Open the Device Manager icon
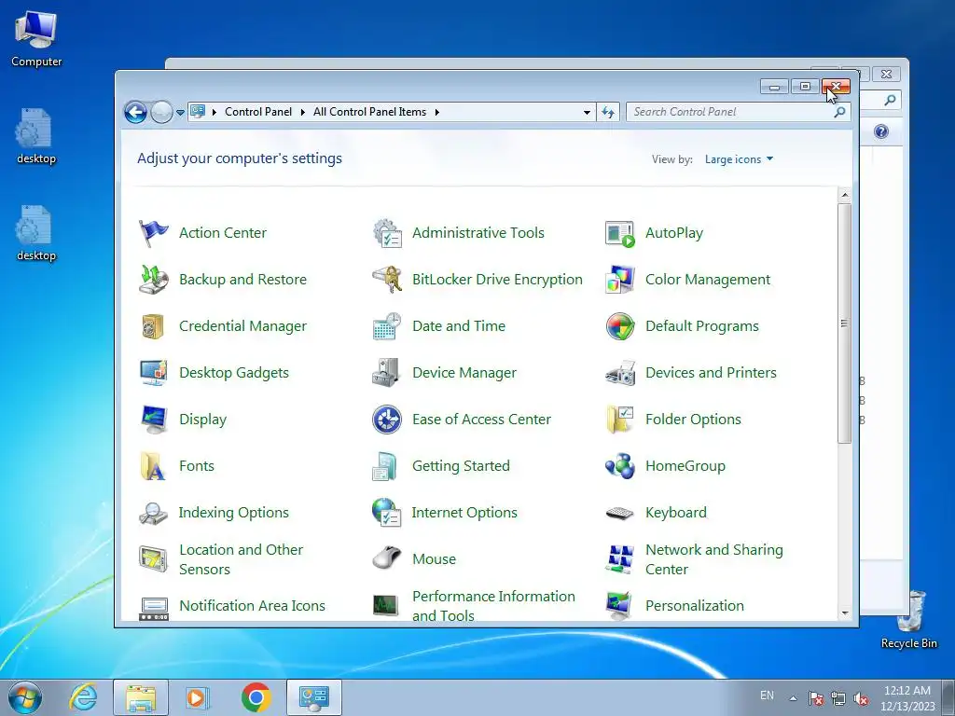The height and width of the screenshot is (716, 955). (x=386, y=373)
